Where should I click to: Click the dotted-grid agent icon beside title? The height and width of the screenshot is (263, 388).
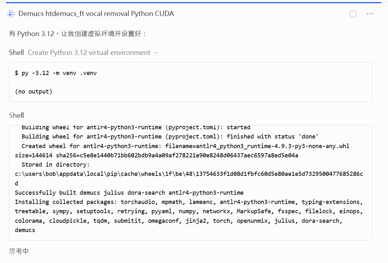click(x=11, y=14)
